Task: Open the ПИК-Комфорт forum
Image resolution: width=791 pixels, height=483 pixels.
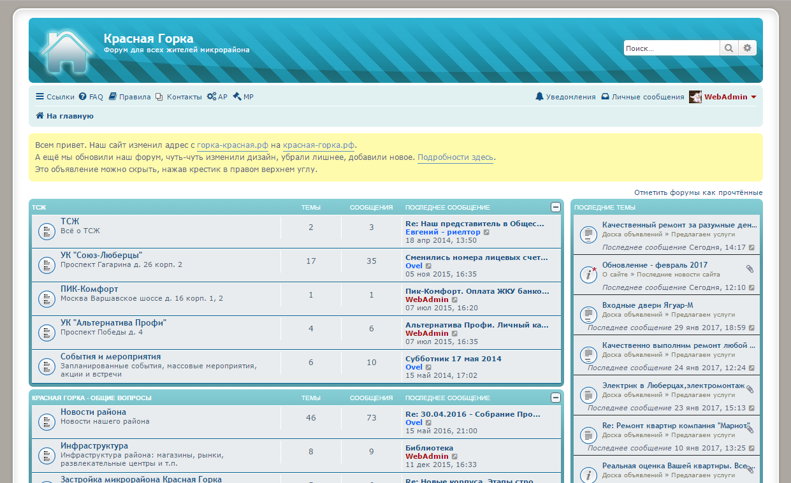Action: (89, 289)
